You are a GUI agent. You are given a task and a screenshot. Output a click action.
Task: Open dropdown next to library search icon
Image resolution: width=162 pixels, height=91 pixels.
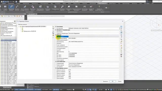pos(16,21)
